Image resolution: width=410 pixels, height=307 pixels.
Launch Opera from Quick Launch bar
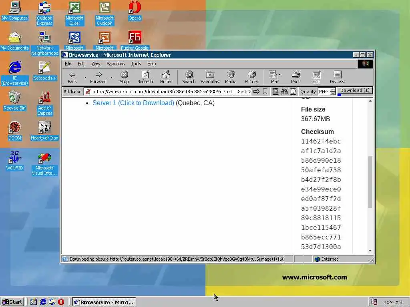[61, 302]
